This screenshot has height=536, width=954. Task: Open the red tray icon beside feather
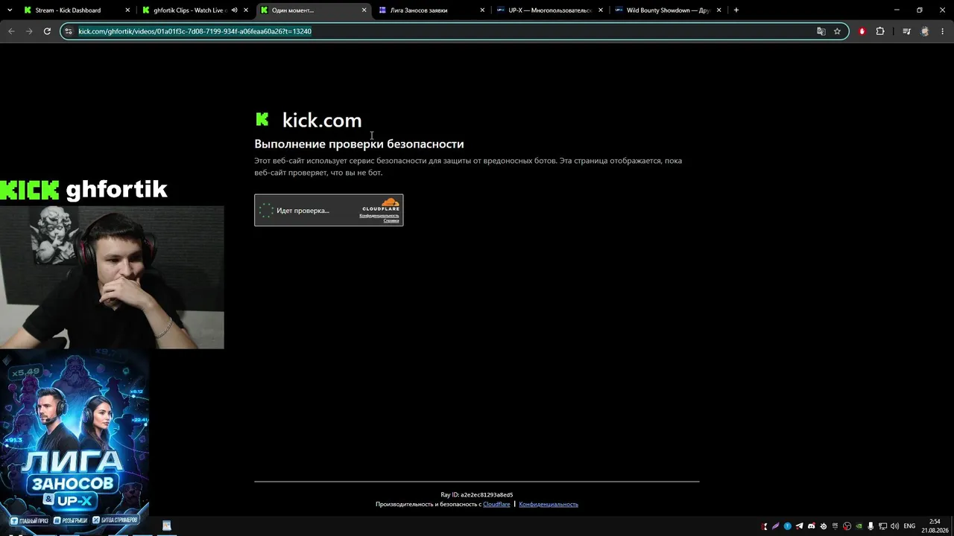click(x=764, y=526)
